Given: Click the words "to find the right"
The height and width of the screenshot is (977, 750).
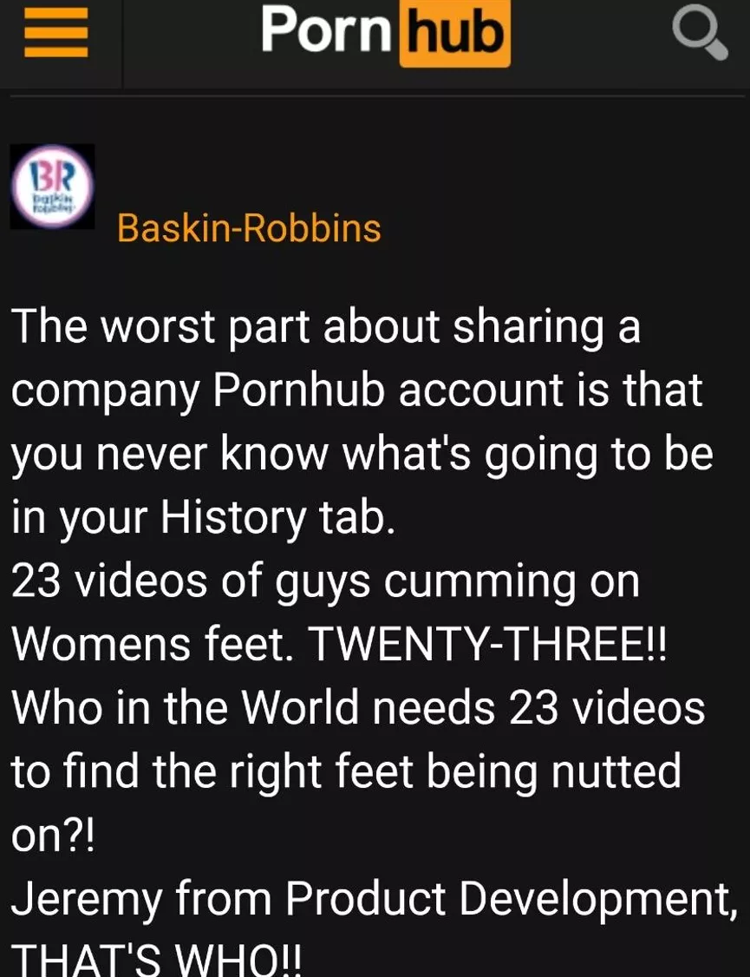Looking at the screenshot, I should click(166, 772).
